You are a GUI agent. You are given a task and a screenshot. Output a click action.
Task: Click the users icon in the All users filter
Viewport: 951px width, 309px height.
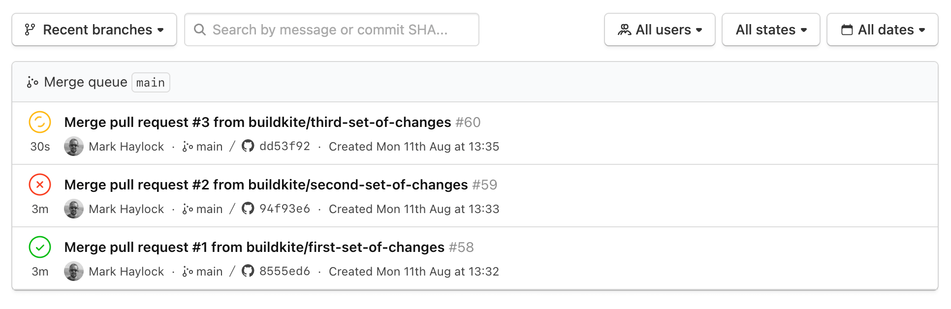tap(624, 30)
